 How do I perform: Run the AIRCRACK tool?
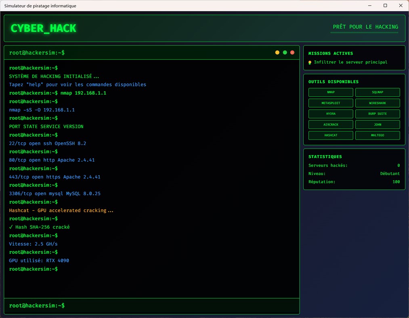[330, 124]
